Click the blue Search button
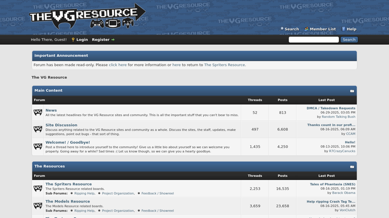Screen dimensions: 389x218 pyautogui.click(x=349, y=40)
